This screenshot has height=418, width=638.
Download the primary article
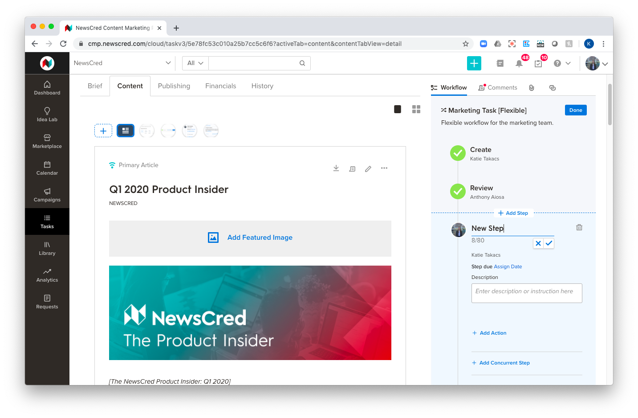pos(336,168)
